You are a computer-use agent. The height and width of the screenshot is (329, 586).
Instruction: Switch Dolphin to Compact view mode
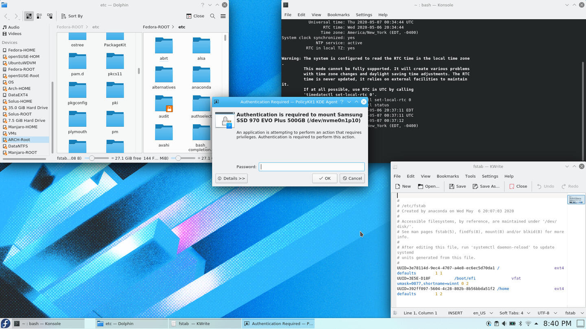pos(39,16)
